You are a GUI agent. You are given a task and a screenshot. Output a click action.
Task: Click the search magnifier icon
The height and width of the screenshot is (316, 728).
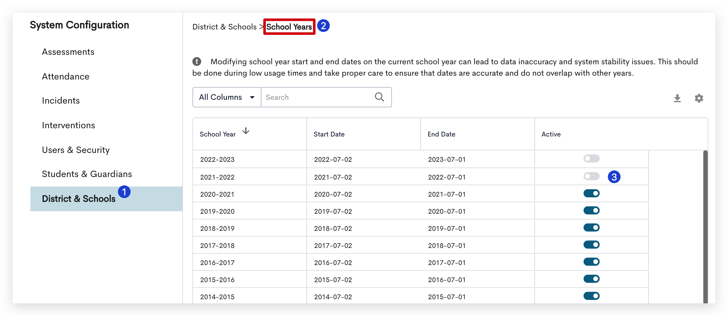379,97
